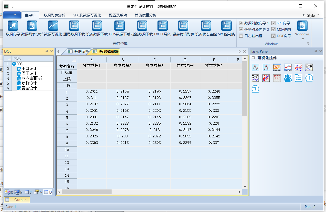Switch to the 数据向导 document tab
Screen dimensions: 326x212
(x=79, y=52)
